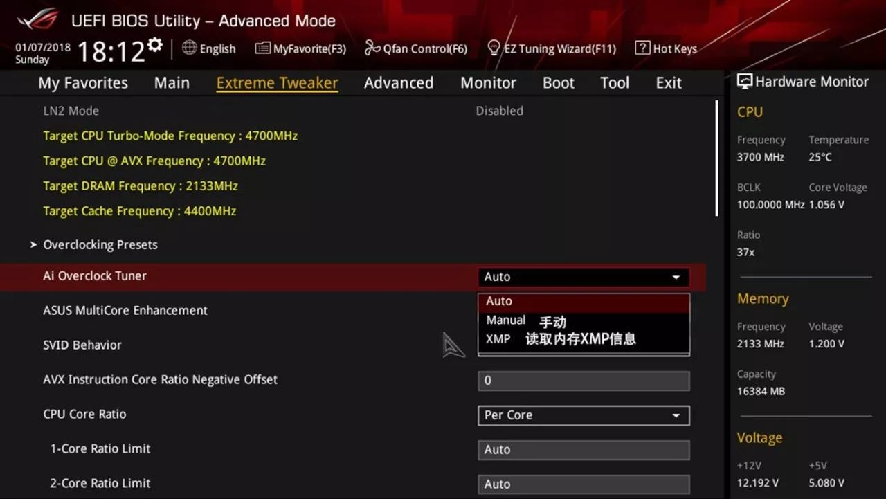This screenshot has height=499, width=886.
Task: Click Target CPU @ AVX Frequency text
Action: coord(154,161)
